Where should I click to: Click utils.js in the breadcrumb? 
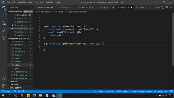tap(61, 12)
